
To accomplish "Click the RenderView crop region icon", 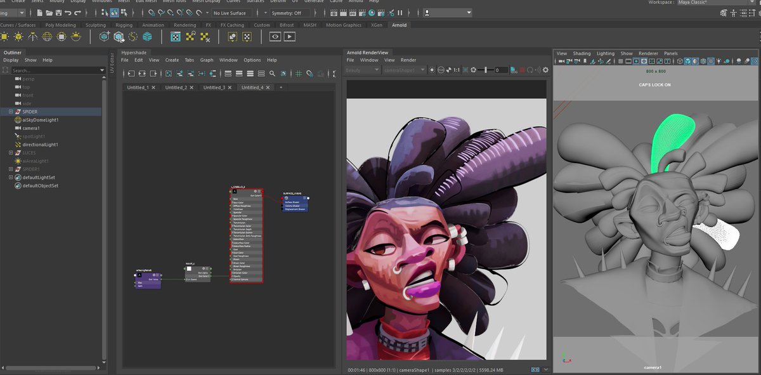I will point(465,70).
